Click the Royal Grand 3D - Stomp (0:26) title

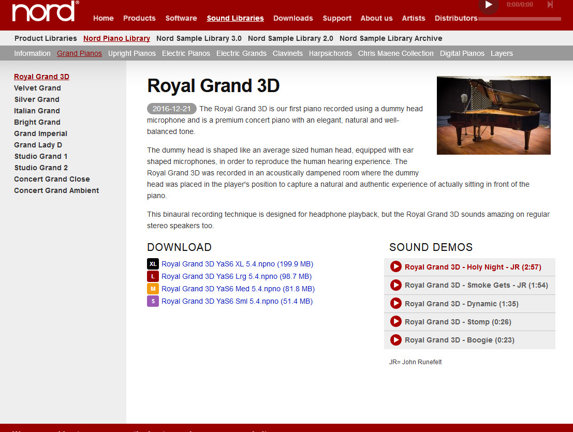458,322
